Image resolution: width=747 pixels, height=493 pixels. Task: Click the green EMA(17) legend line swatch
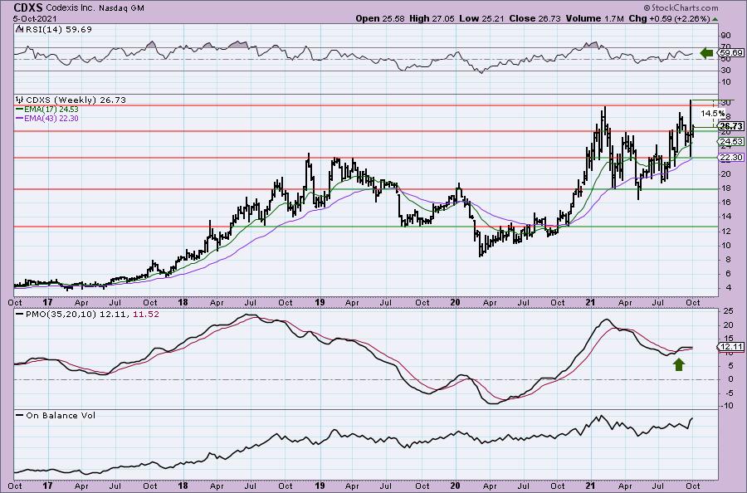[20, 110]
